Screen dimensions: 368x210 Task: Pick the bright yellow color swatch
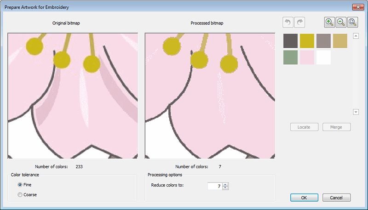point(307,40)
